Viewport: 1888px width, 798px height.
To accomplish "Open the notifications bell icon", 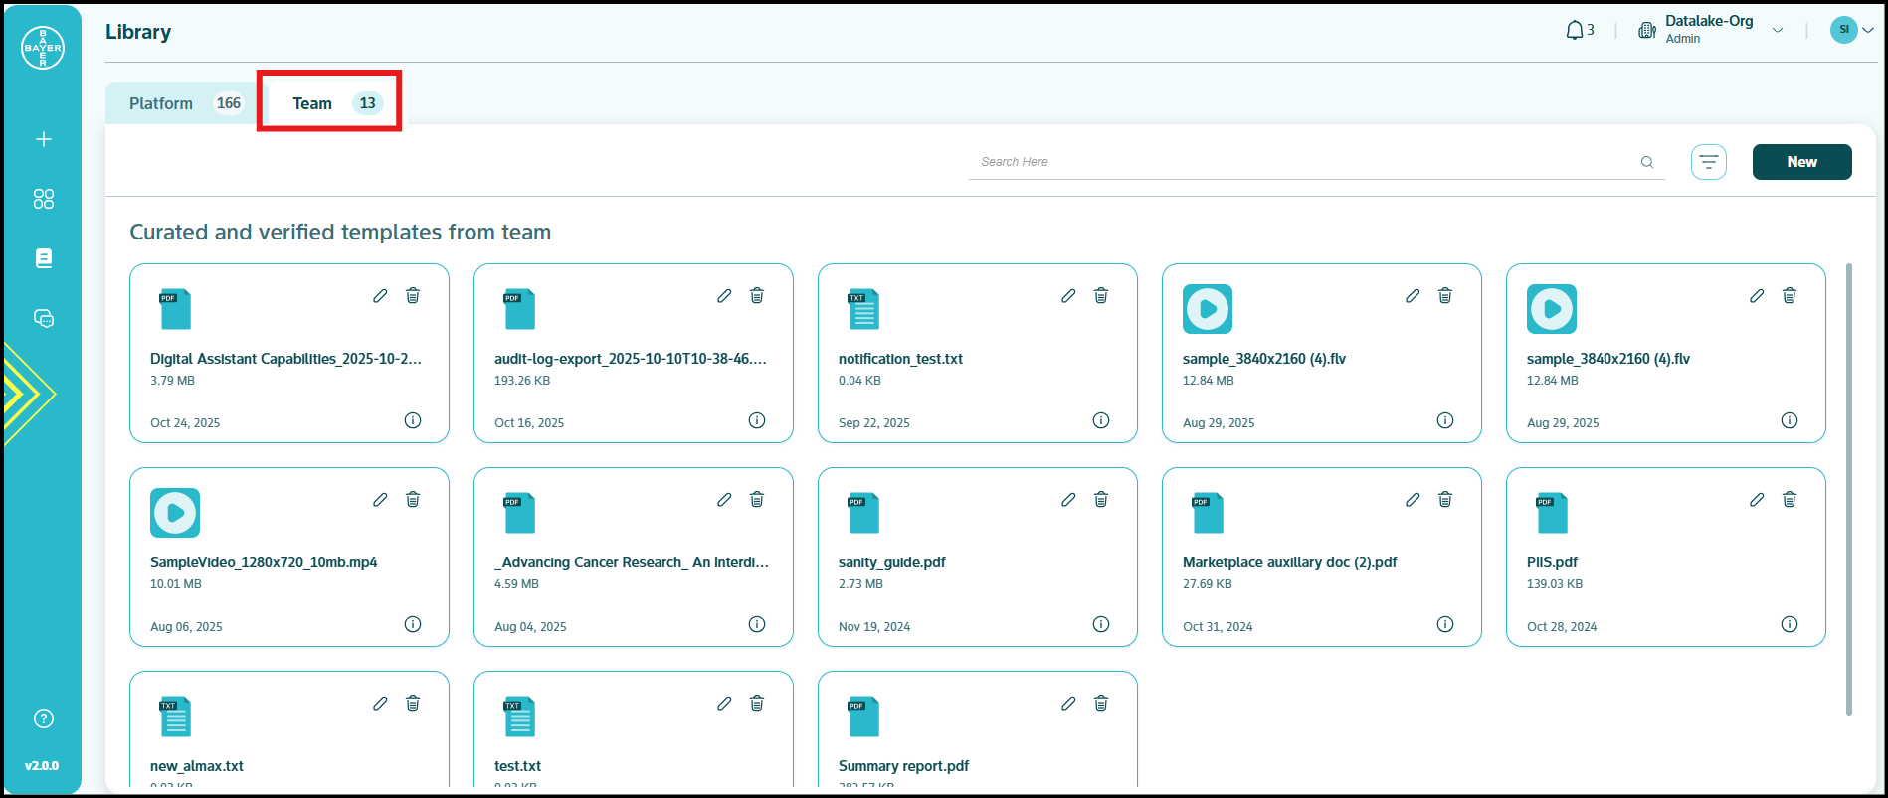I will 1575,31.
